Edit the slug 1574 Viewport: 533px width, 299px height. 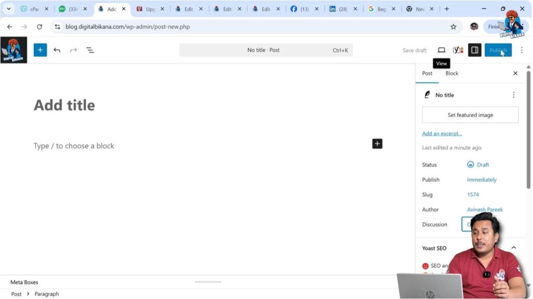[x=473, y=194]
